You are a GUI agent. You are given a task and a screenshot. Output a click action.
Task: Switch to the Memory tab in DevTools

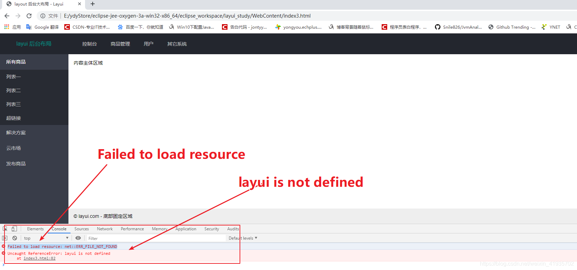[x=160, y=229]
